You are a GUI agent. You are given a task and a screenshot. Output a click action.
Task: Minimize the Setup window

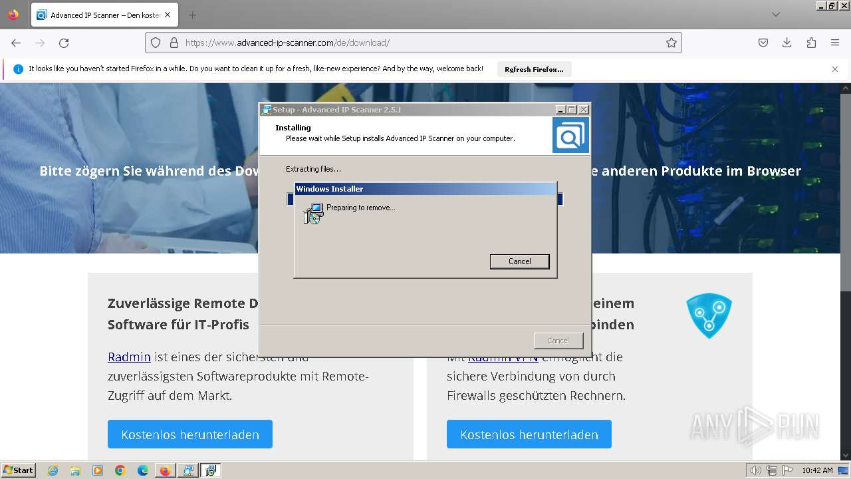[x=560, y=110]
